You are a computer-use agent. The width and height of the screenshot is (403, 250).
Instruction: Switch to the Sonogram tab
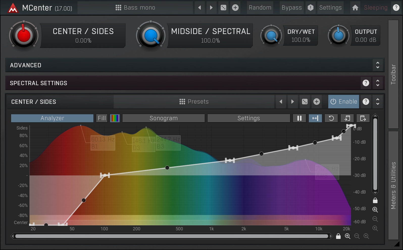point(163,118)
